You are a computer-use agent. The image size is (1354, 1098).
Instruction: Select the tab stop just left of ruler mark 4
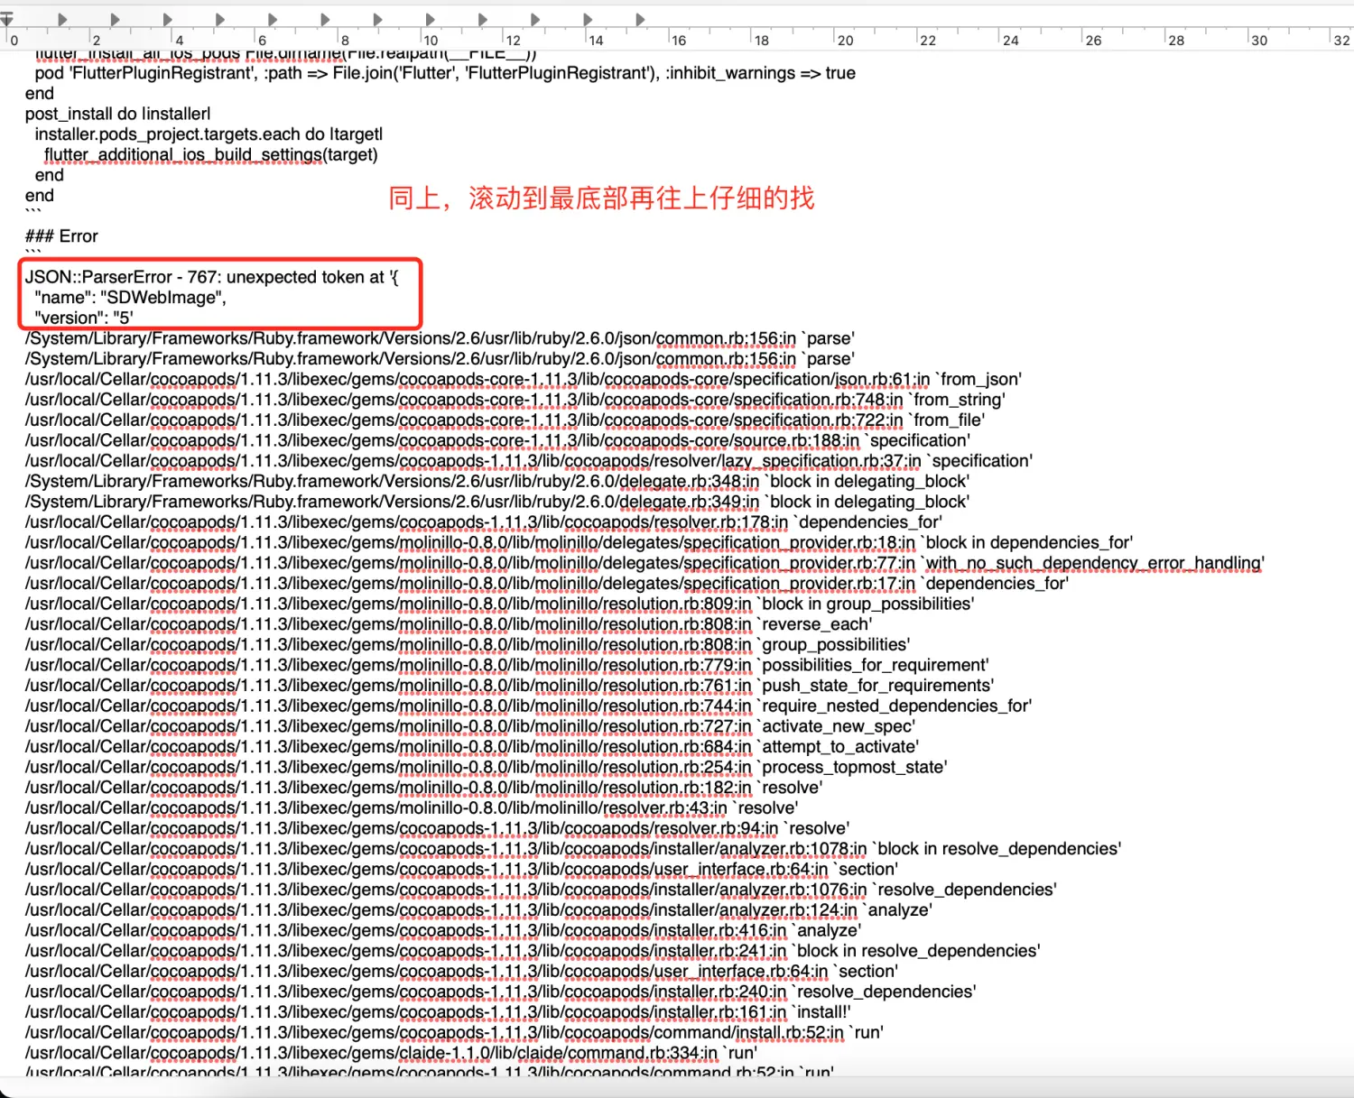click(167, 19)
